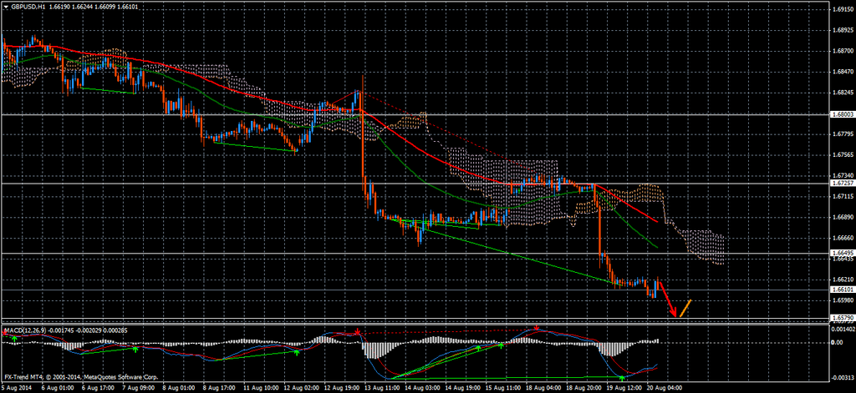Select the orange upward forecast line
The image size is (856, 393).
click(684, 307)
